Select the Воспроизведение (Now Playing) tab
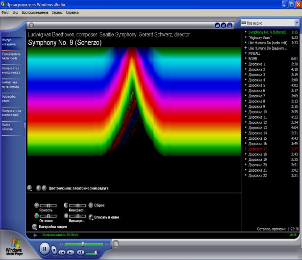This screenshot has width=302, height=260. click(12, 42)
